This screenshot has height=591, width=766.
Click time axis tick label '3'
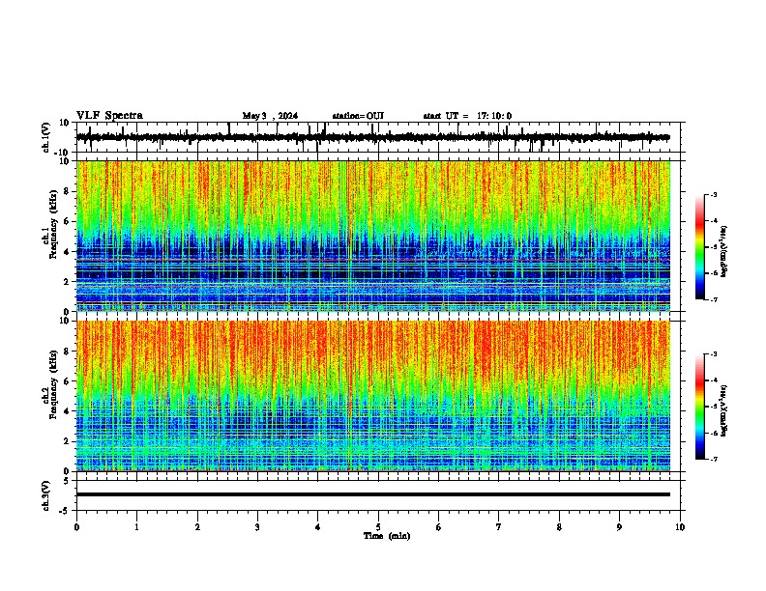257,527
